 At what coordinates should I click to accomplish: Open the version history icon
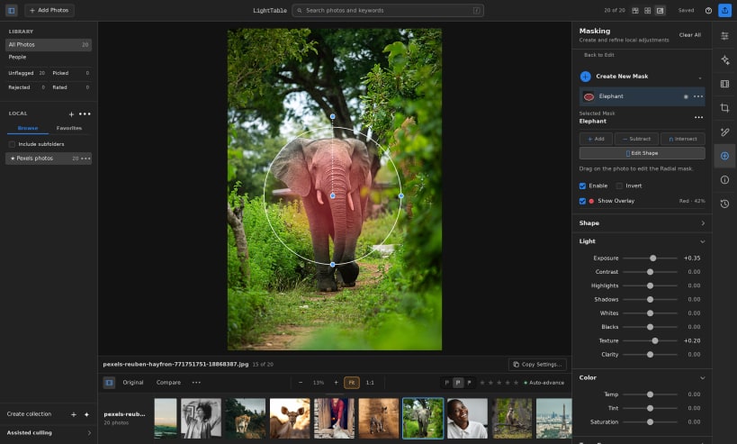point(724,204)
